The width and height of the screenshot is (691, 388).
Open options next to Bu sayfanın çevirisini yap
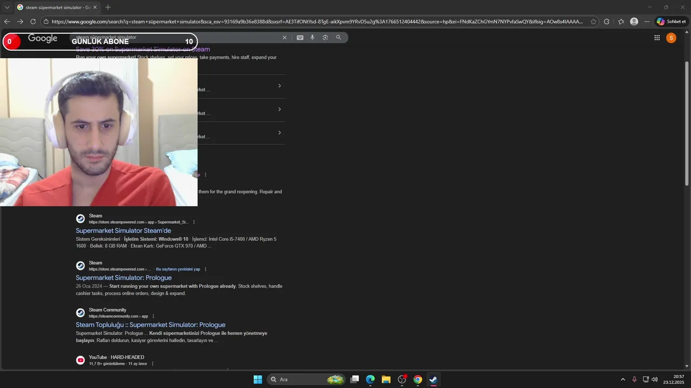205,269
